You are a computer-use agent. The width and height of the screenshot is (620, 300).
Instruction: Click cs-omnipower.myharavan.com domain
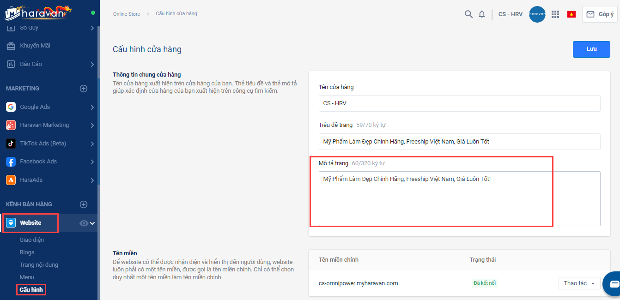pos(358,283)
